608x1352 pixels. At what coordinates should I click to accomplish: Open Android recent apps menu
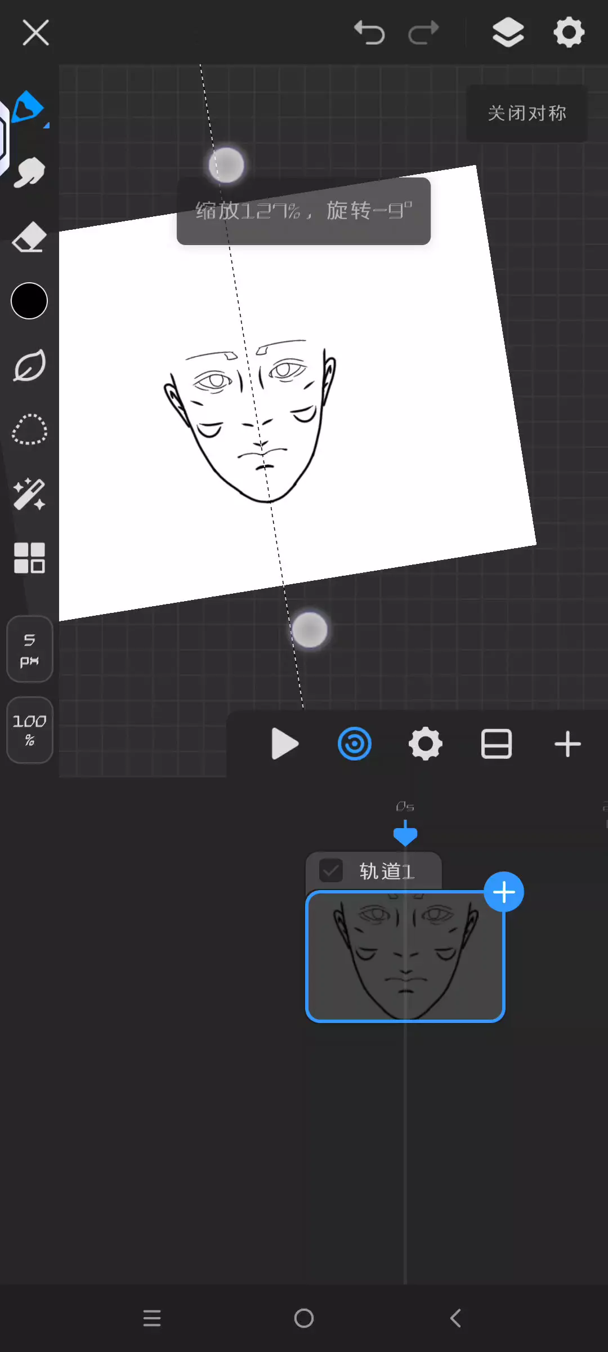coord(152,1318)
